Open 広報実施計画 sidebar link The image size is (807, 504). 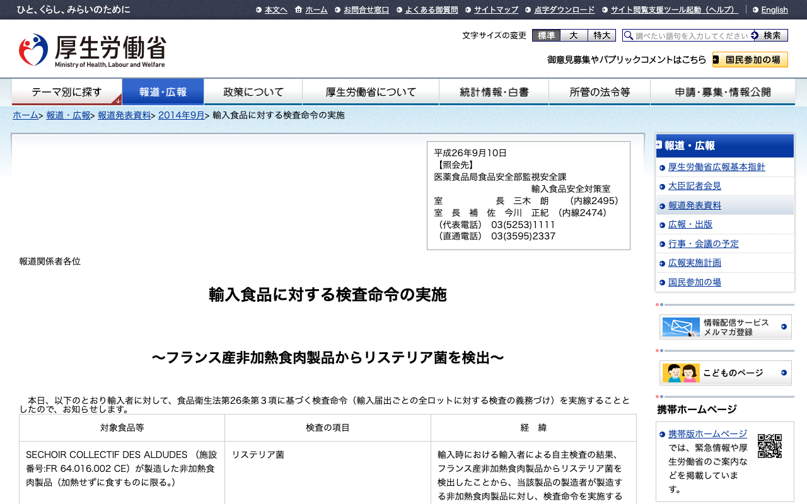coord(694,263)
